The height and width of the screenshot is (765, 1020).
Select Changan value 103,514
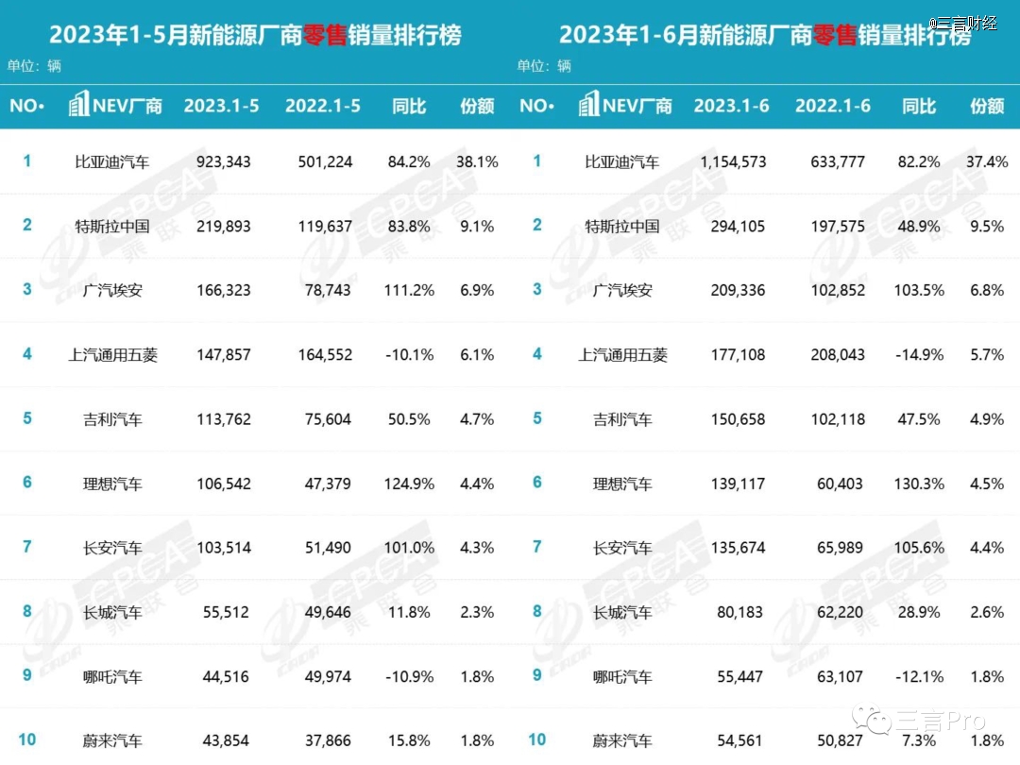pos(223,548)
